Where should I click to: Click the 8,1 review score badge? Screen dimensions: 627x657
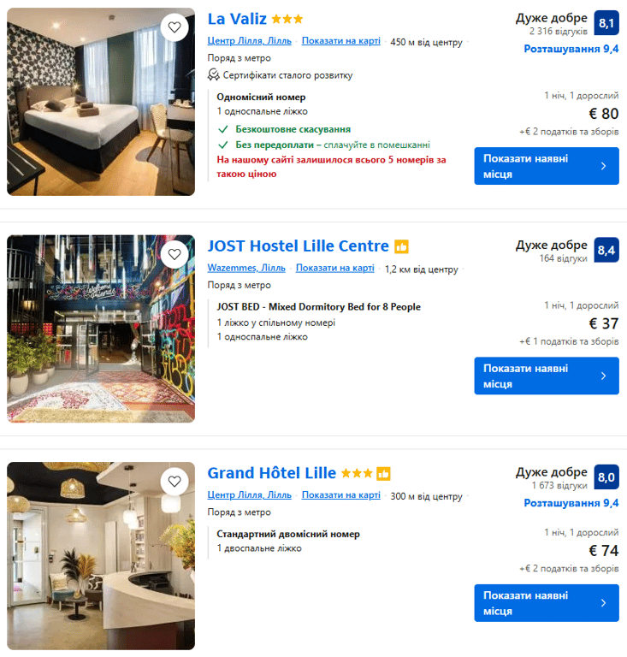click(606, 23)
